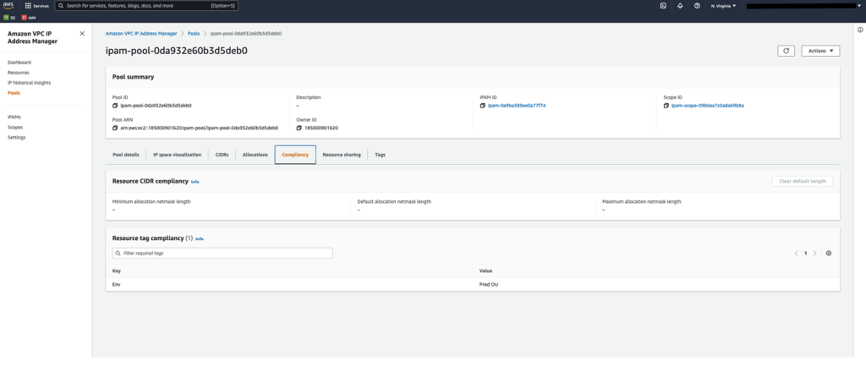This screenshot has height=377, width=866.
Task: Open Resources in the sidebar
Action: 19,73
